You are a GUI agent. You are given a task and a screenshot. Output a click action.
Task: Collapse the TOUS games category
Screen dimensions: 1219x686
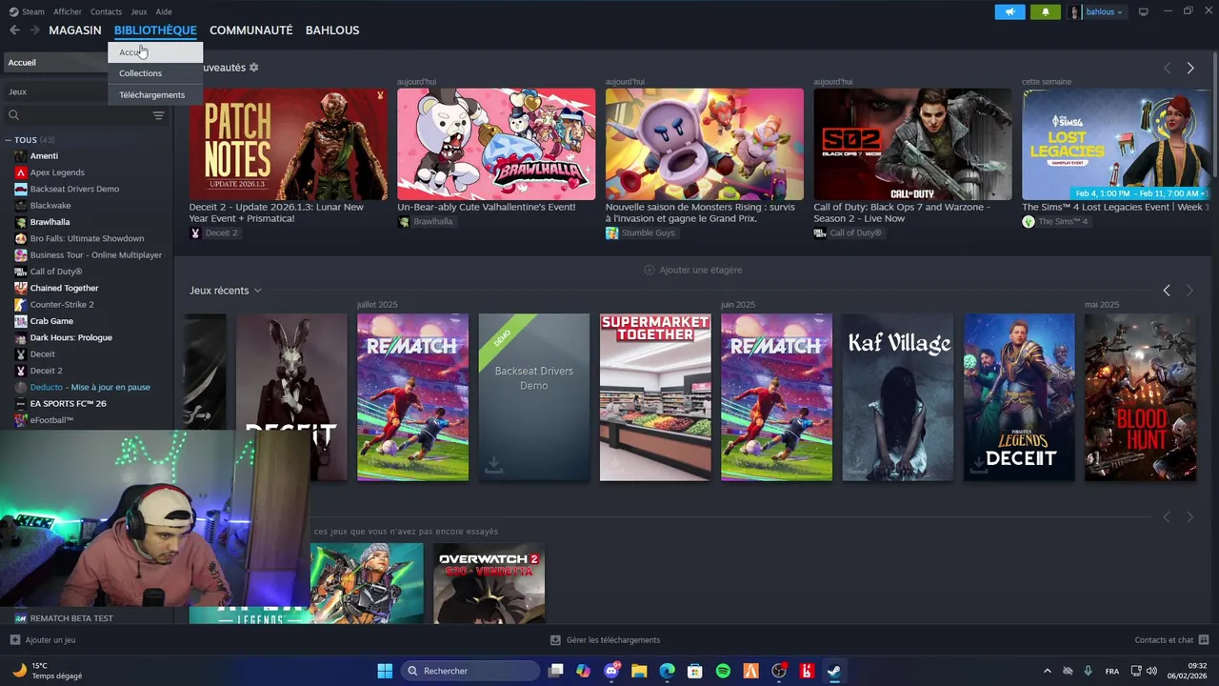9,140
